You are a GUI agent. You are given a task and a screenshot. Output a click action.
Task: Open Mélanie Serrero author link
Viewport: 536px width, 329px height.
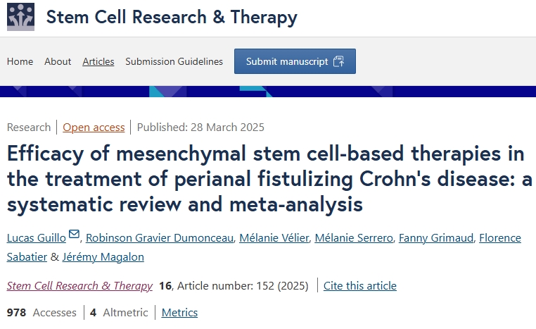[x=354, y=237]
